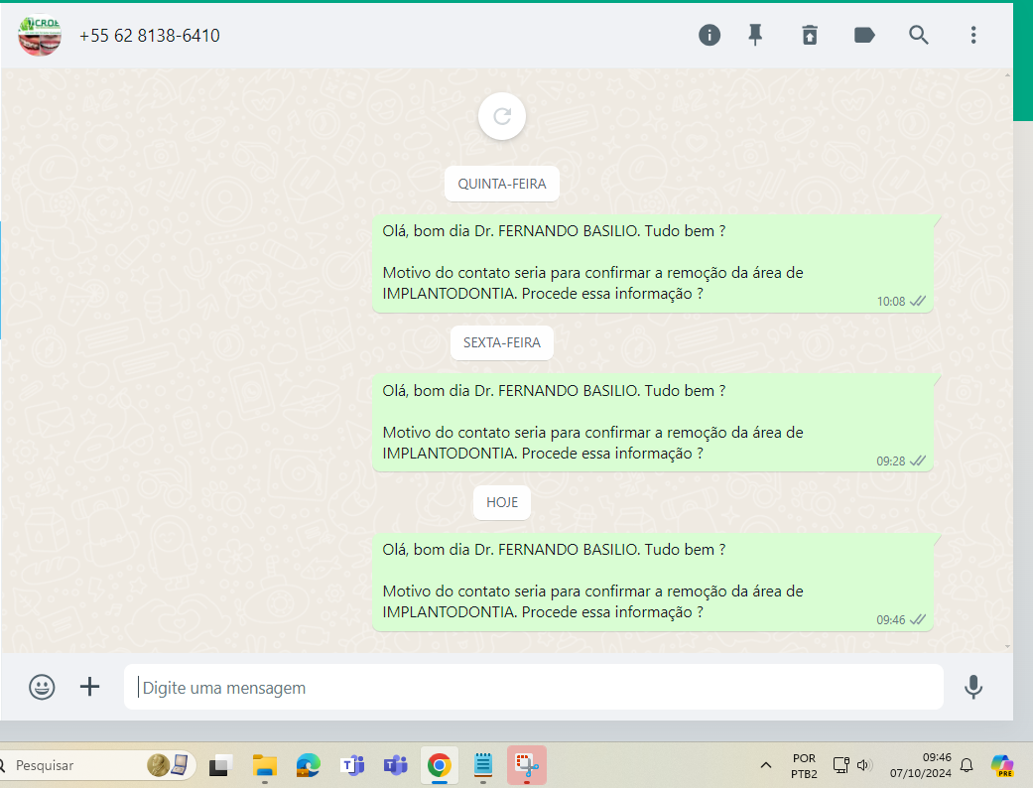Open the three-dot more options menu
This screenshot has width=1033, height=788.
pos(973,36)
